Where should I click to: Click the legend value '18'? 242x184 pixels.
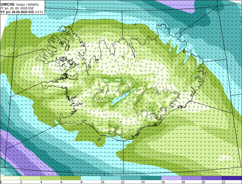click(x=183, y=182)
